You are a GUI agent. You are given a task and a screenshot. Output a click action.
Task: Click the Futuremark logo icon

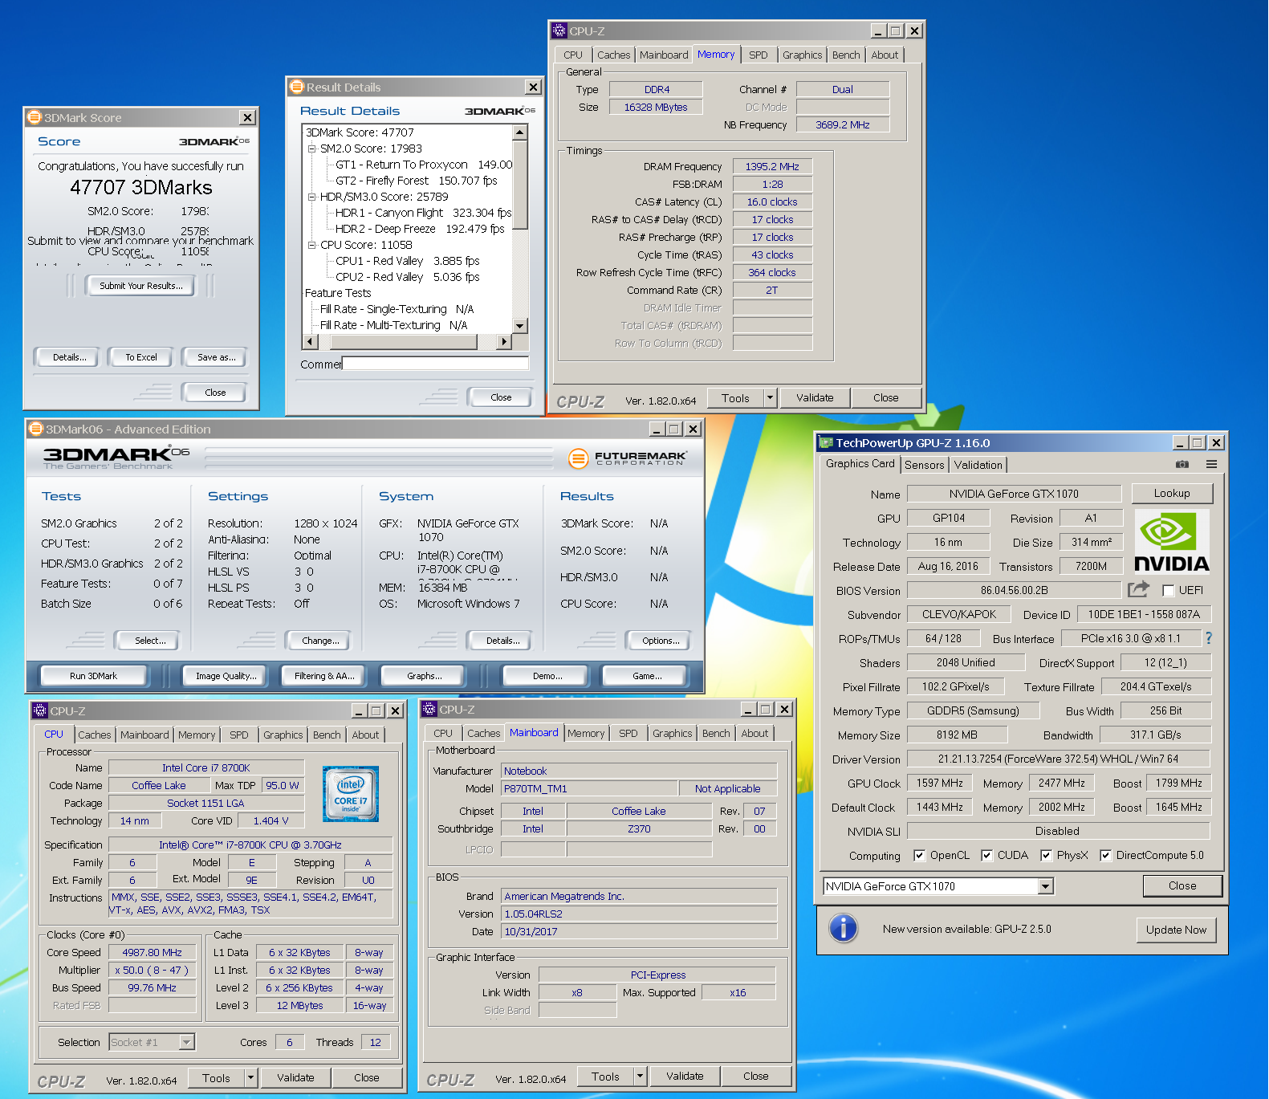tap(578, 458)
